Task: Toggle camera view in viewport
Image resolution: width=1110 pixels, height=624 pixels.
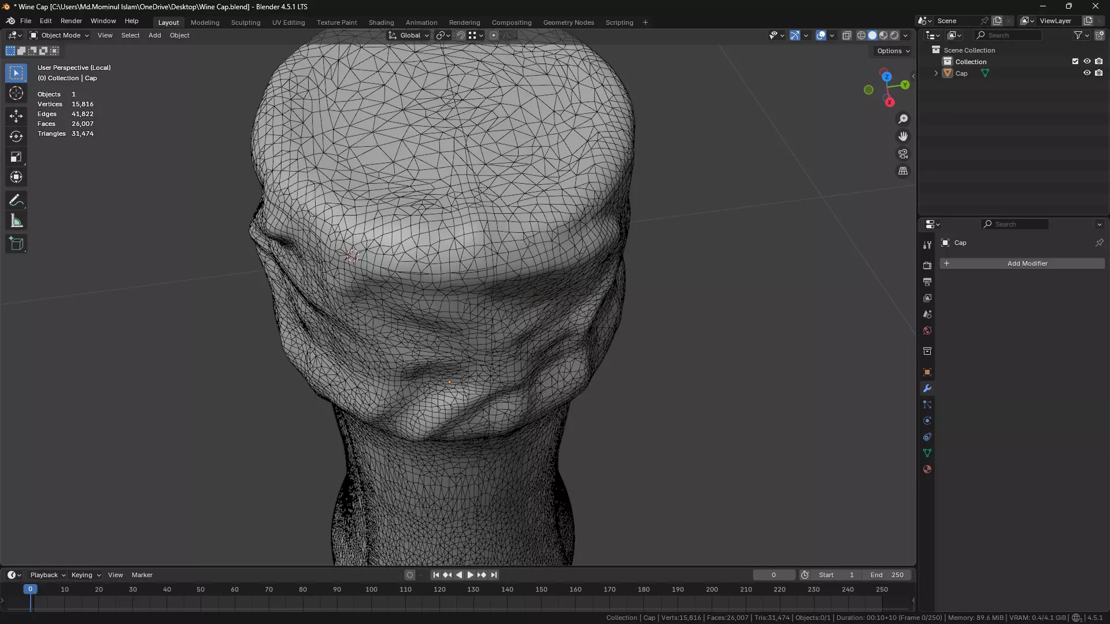Action: 902,154
